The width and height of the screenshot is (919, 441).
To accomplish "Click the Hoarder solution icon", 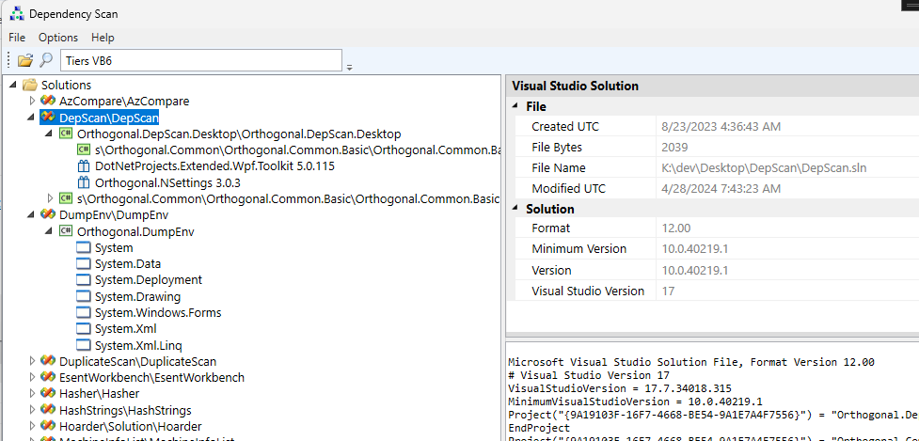I will click(x=48, y=426).
